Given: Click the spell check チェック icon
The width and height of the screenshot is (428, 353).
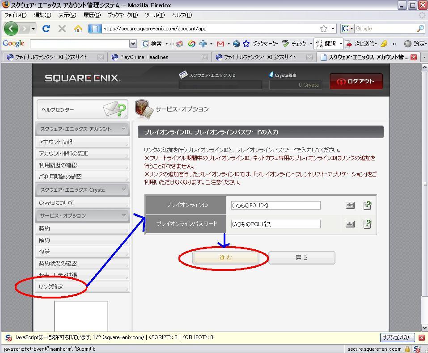Looking at the screenshot, I should pyautogui.click(x=294, y=44).
